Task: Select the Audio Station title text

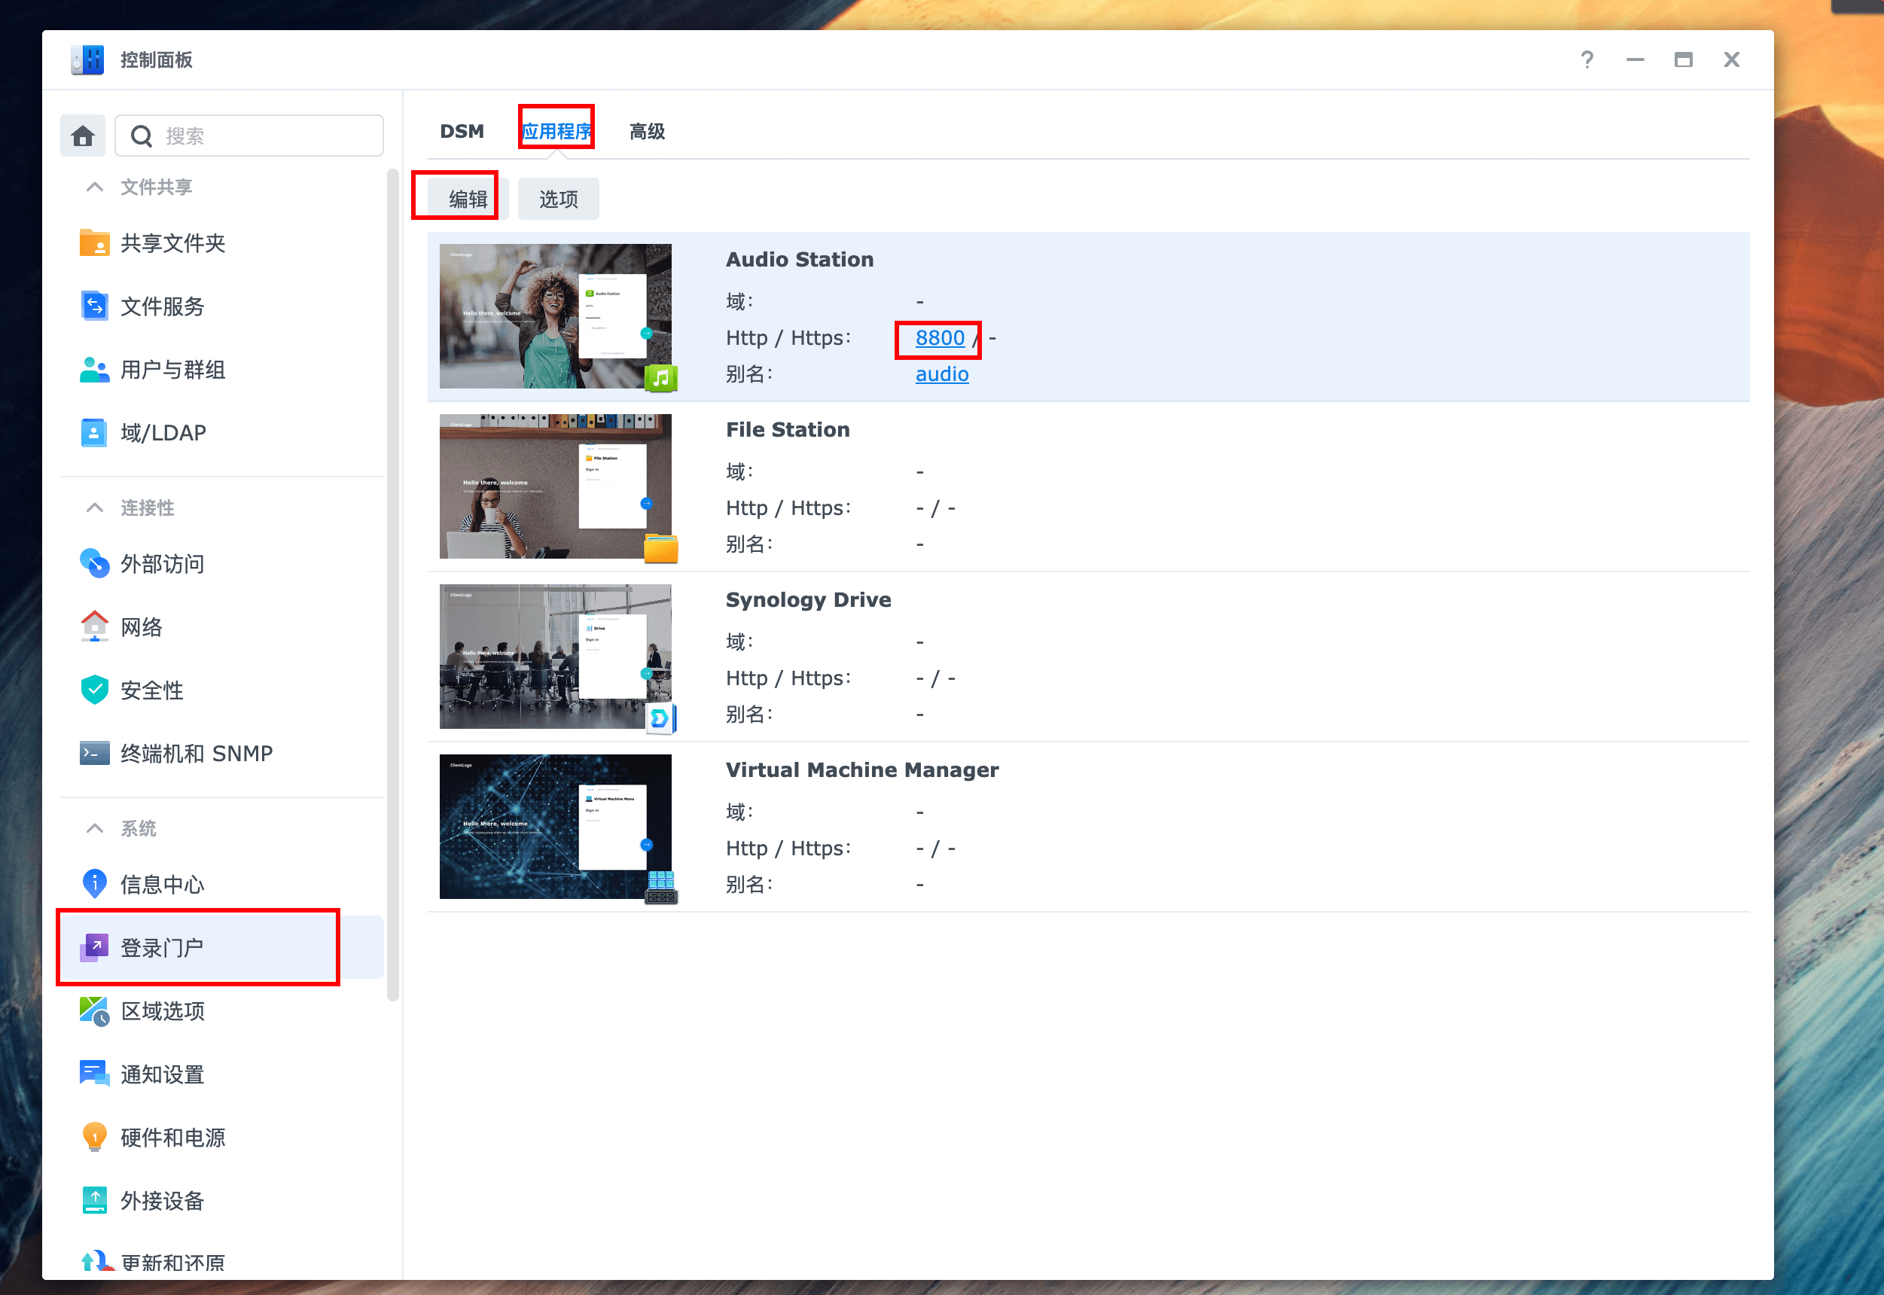Action: tap(799, 260)
